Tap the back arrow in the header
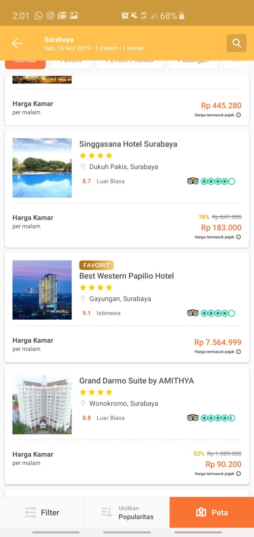Screen dimensions: 254x537 (17, 43)
